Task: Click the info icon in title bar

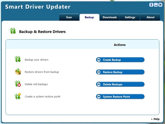Action: point(151,5)
